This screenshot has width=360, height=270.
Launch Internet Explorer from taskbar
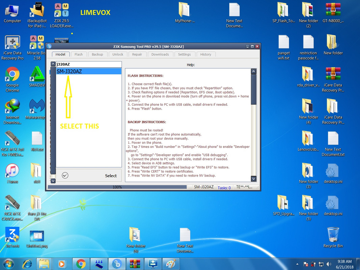pos(27,264)
